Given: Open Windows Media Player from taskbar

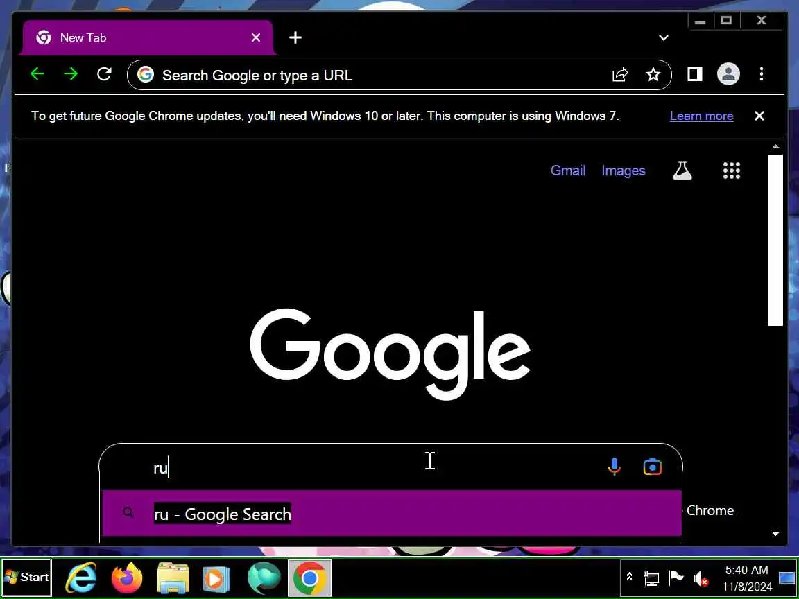Looking at the screenshot, I should 216,578.
